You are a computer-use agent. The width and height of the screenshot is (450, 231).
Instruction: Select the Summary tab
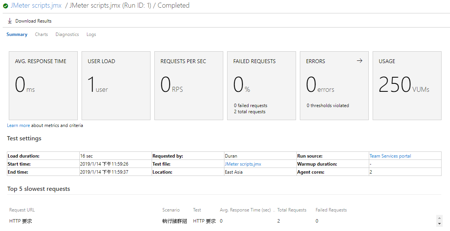16,34
